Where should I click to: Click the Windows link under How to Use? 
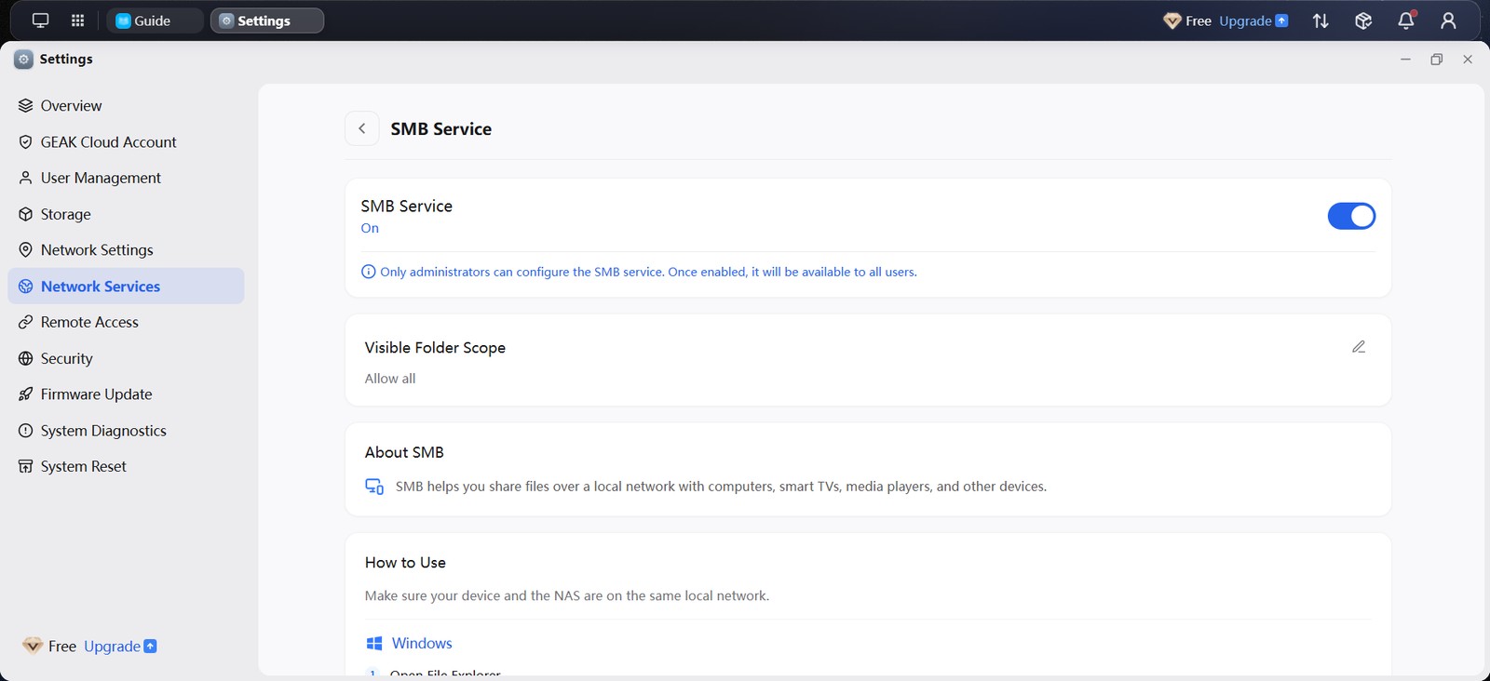tap(422, 643)
